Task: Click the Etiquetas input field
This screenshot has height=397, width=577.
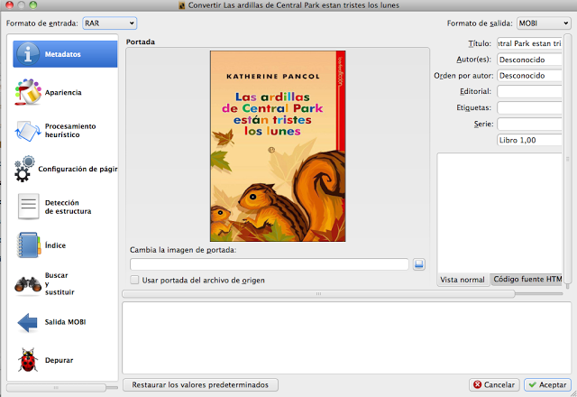Action: 529,107
